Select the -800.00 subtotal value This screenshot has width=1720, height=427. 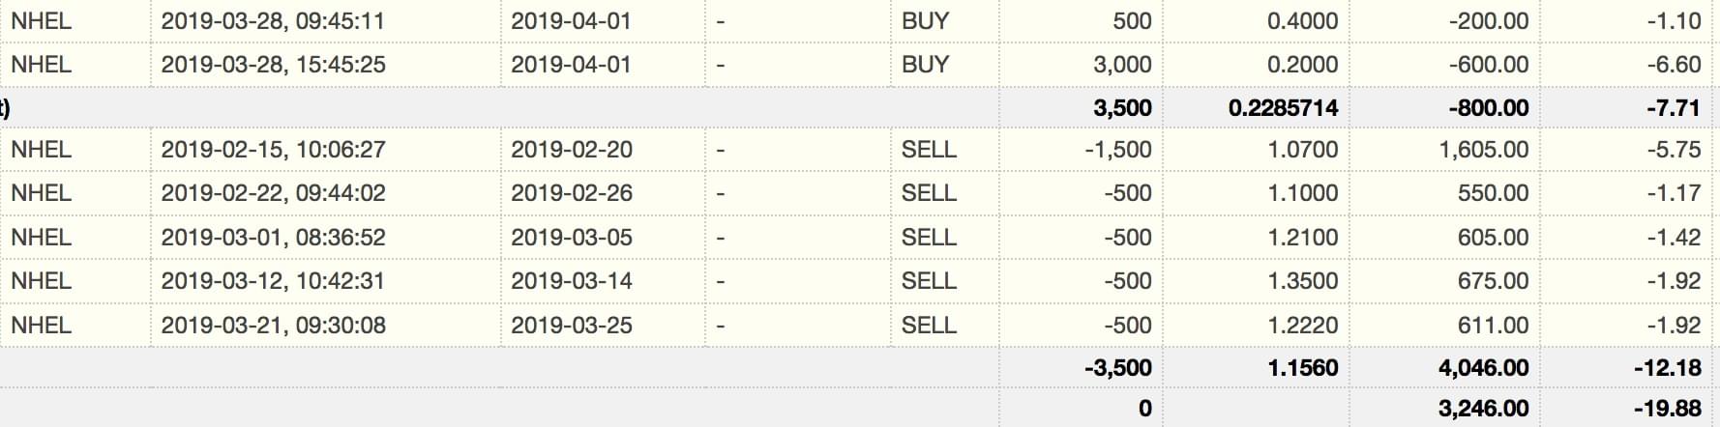click(1488, 107)
